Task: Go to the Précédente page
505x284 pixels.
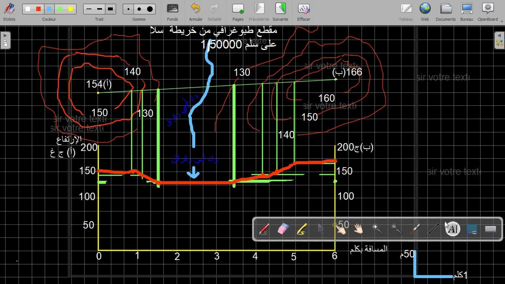Action: (x=259, y=12)
